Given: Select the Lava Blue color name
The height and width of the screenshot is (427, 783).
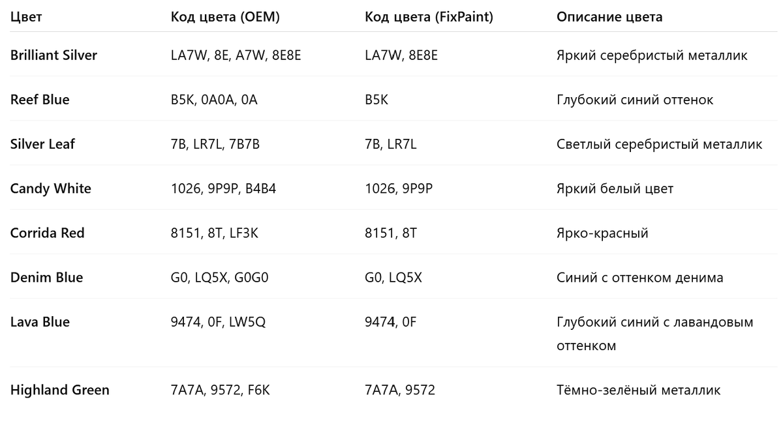Looking at the screenshot, I should click(40, 321).
